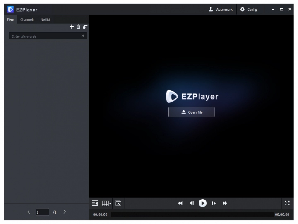This screenshot has height=224, width=298.
Task: Start playback with the play button
Action: click(202, 203)
